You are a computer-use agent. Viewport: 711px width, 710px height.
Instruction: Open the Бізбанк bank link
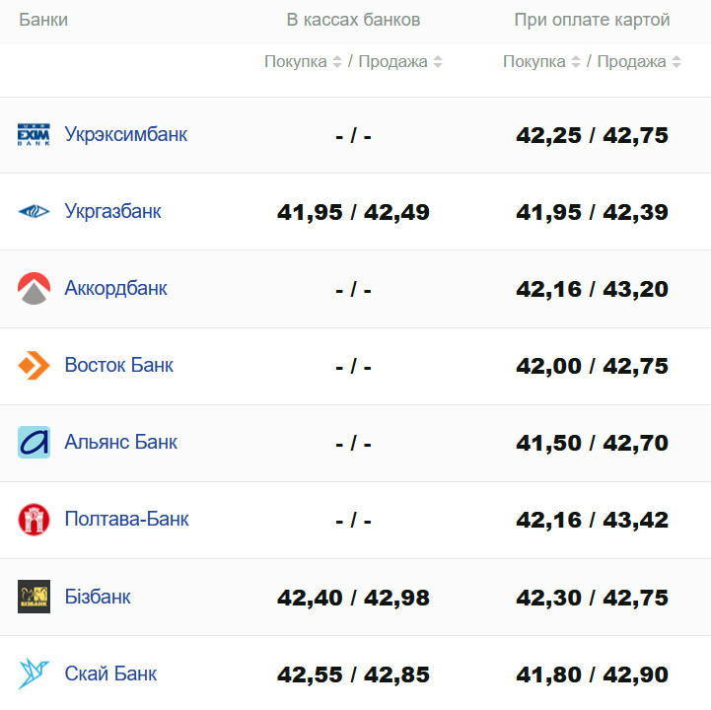[x=98, y=597]
